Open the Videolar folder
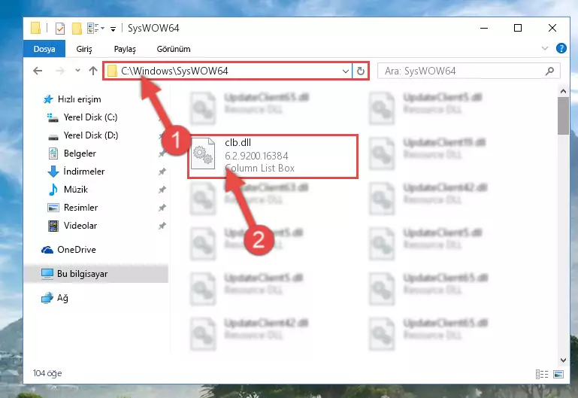Screen dimensions: 578x398 [x=80, y=226]
